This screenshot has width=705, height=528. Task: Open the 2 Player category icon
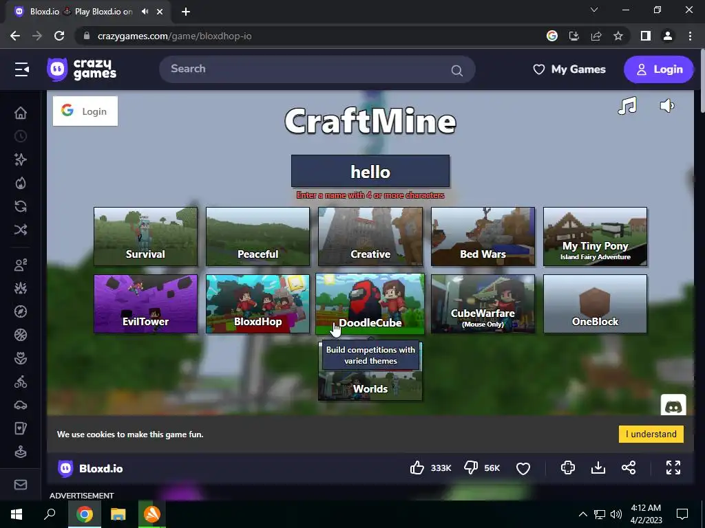(21, 265)
